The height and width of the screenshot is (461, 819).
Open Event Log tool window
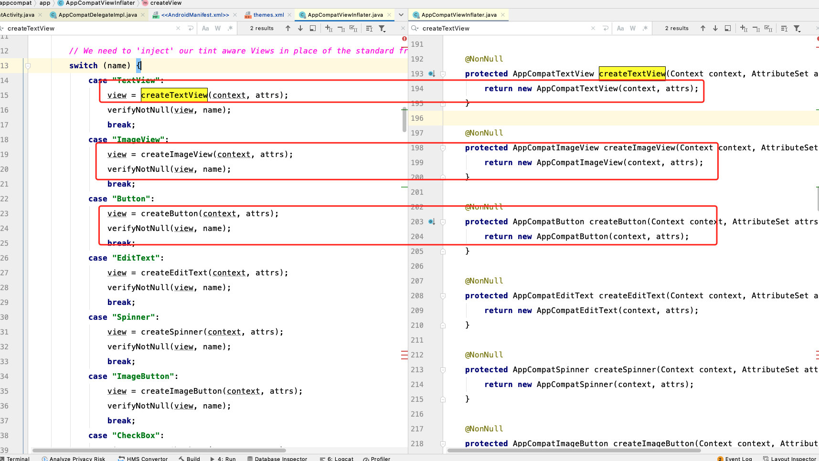coord(734,458)
